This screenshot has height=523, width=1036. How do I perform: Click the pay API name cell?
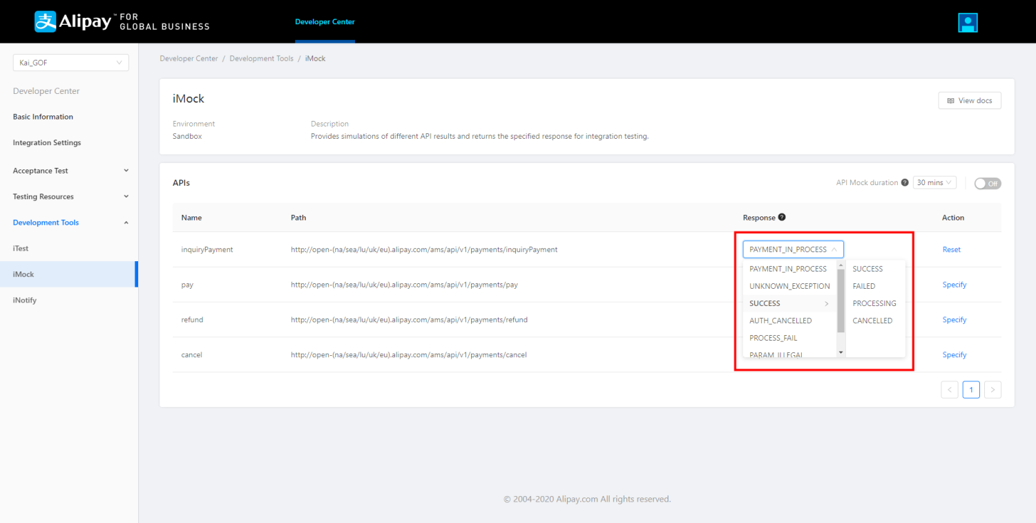coord(187,285)
